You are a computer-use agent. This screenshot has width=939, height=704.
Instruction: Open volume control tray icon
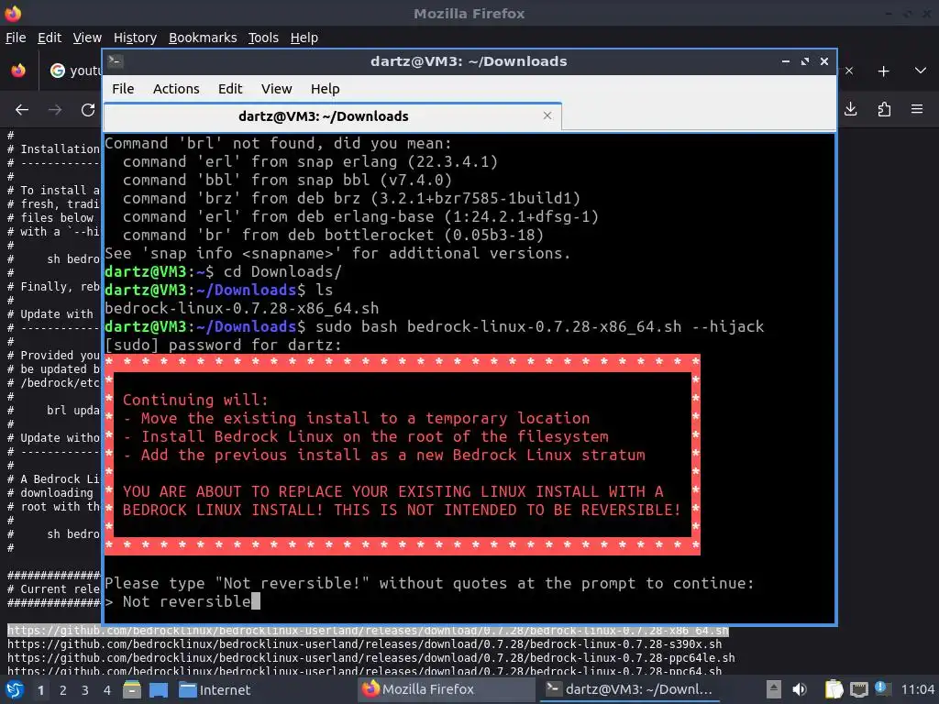pos(800,689)
